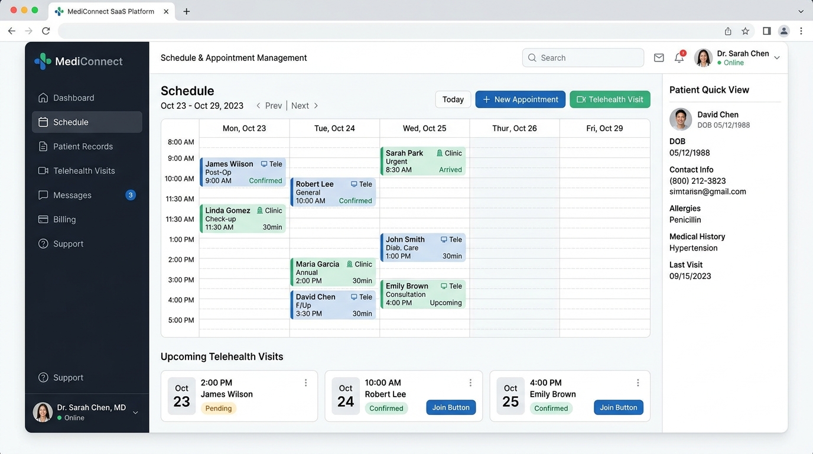Toggle the browser side panel icon
This screenshot has height=454, width=813.
tap(766, 31)
